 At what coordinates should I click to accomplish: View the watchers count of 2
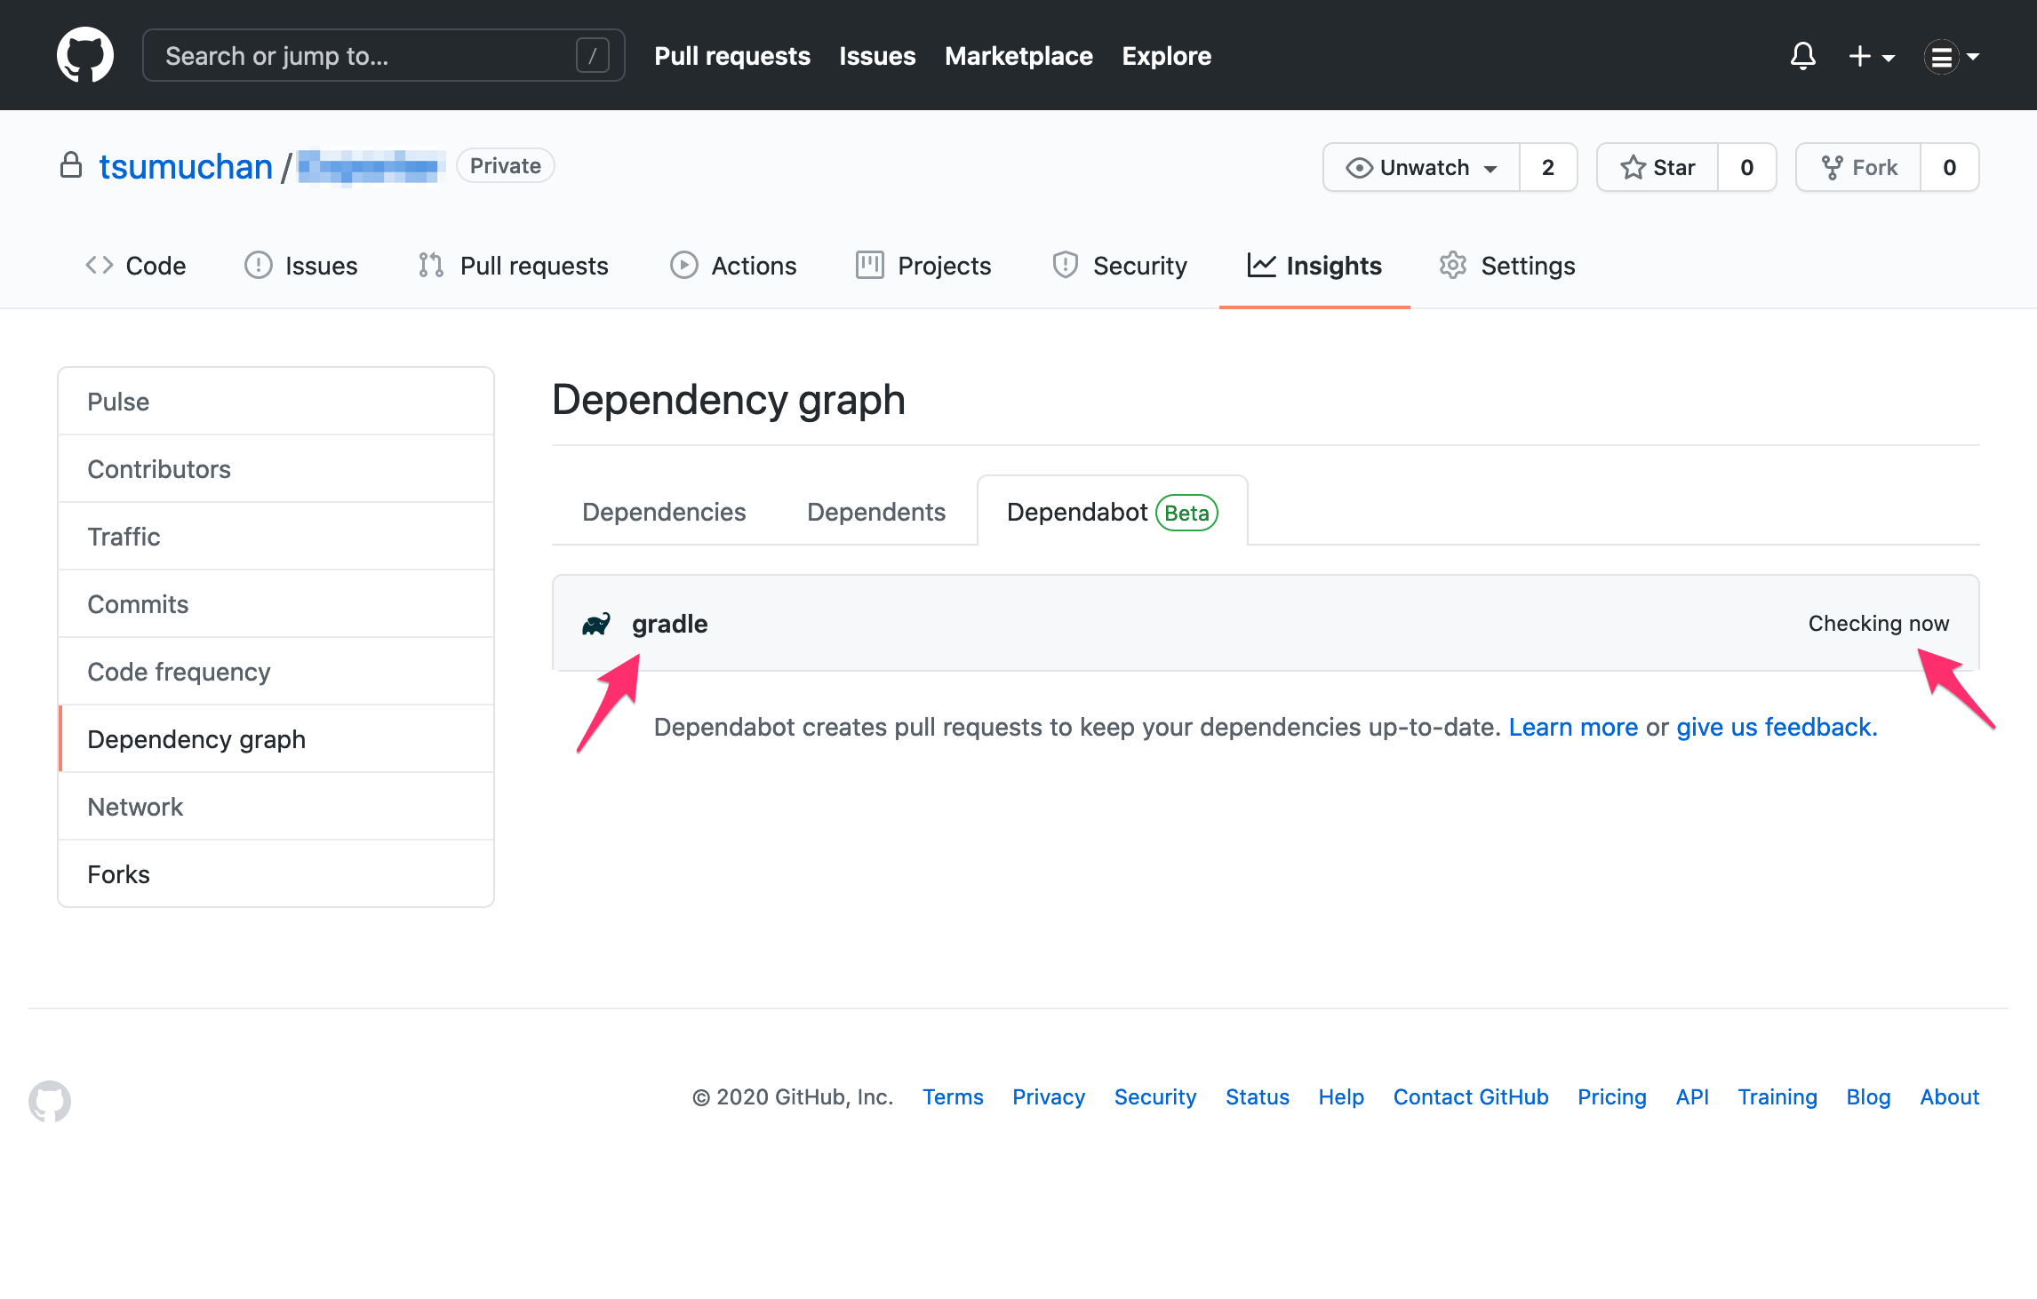1548,167
